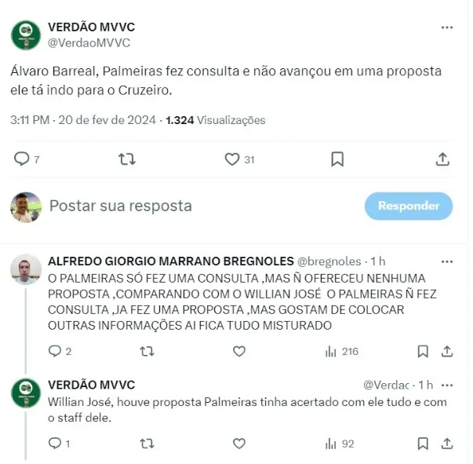Open the reply icon on the main tweet
Viewport: 473px width, 464px height.
[x=22, y=159]
